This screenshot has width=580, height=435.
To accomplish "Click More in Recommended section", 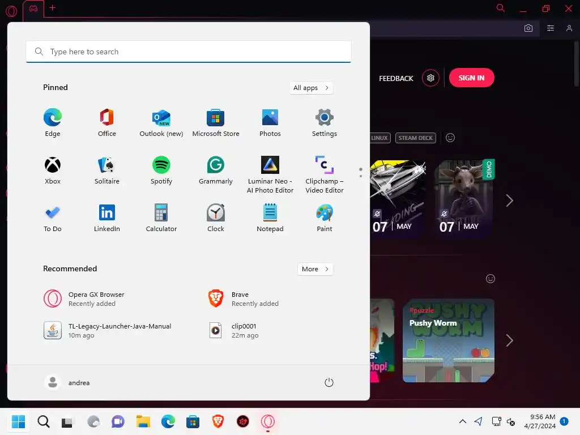I will click(315, 269).
